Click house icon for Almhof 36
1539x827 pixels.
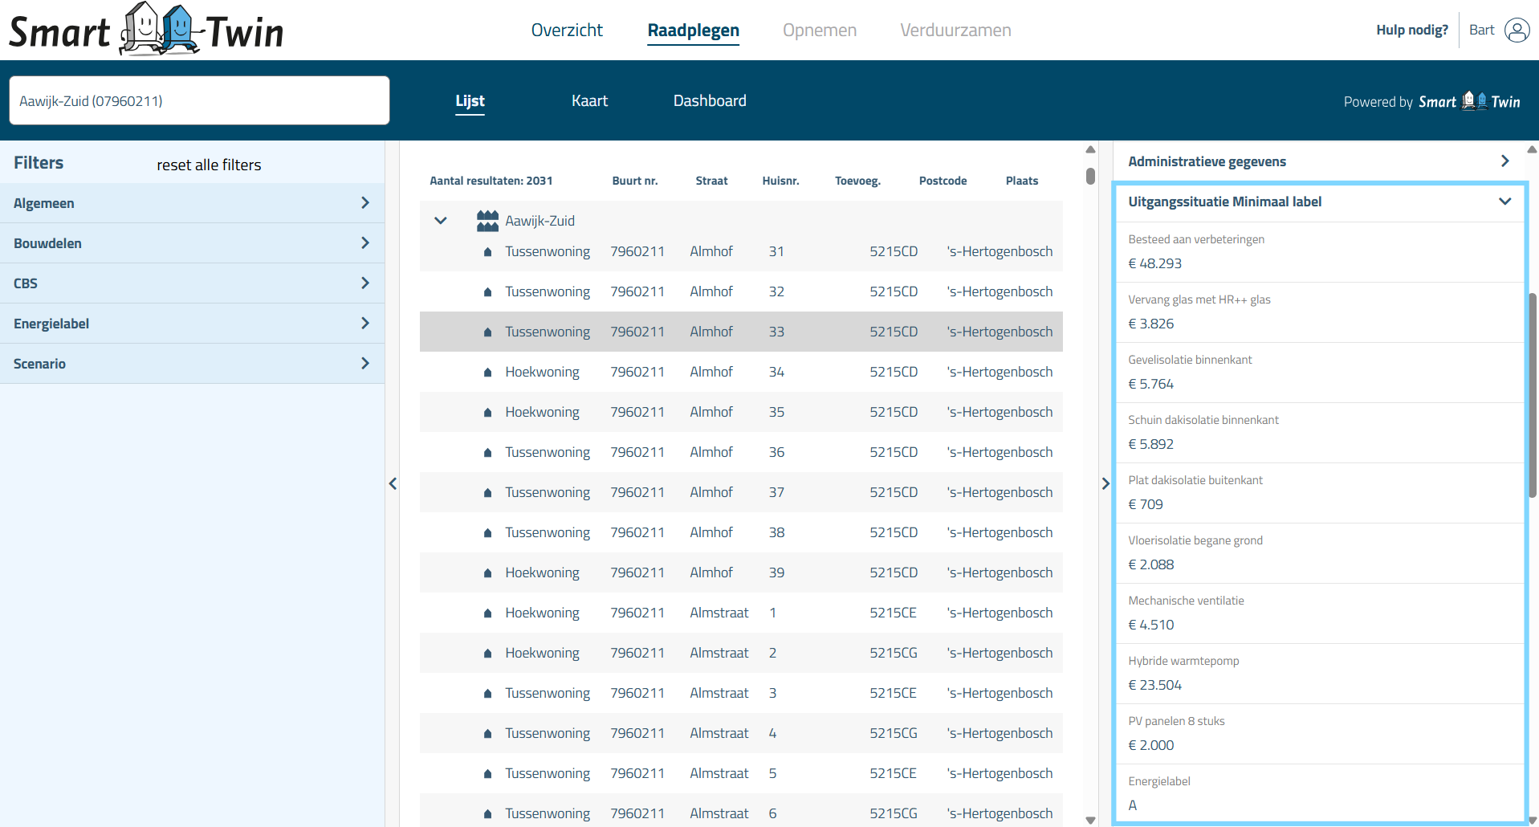487,453
